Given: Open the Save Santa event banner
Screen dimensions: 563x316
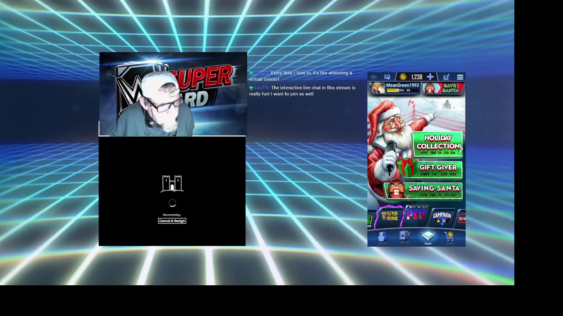Looking at the screenshot, I should [x=443, y=88].
